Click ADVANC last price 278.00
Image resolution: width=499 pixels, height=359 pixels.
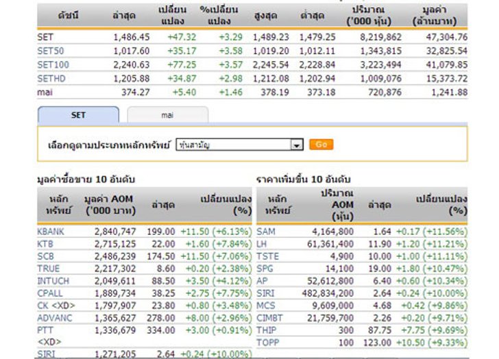(x=160, y=318)
